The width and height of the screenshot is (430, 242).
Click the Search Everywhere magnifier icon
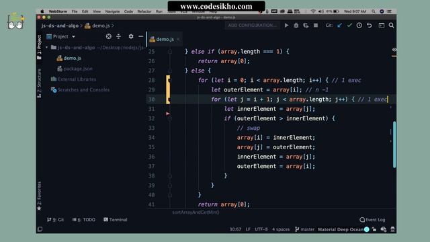(x=391, y=26)
